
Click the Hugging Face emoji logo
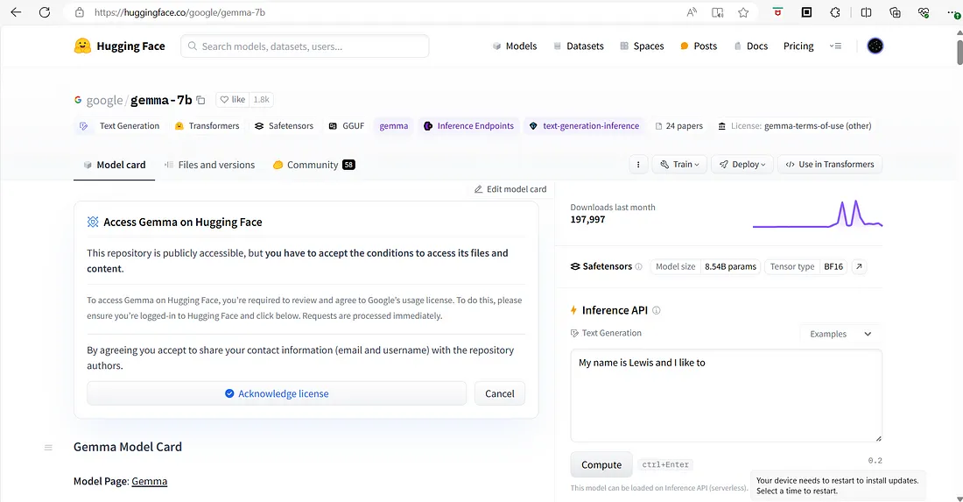click(x=82, y=46)
